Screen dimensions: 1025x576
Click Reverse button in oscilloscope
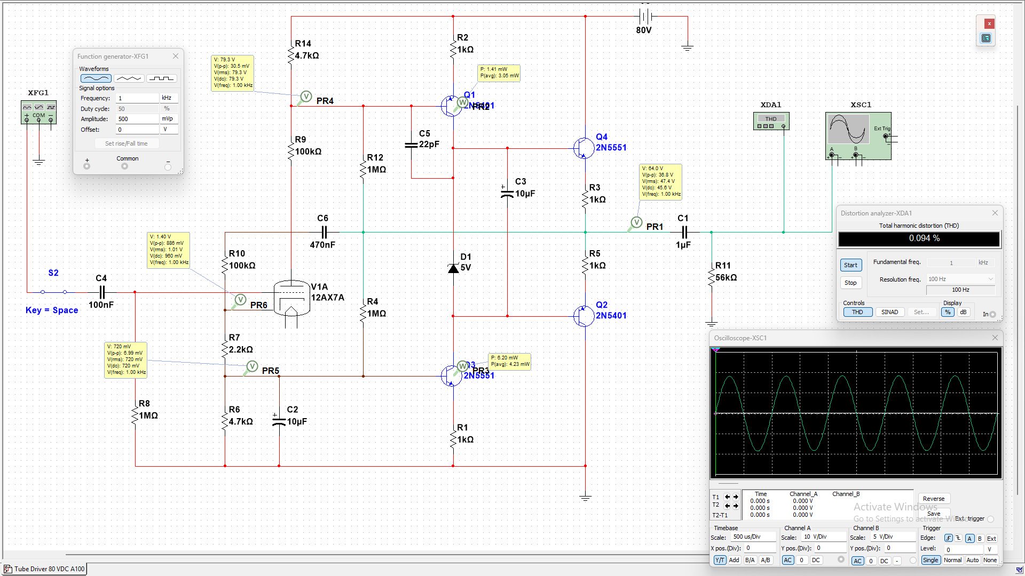point(934,499)
